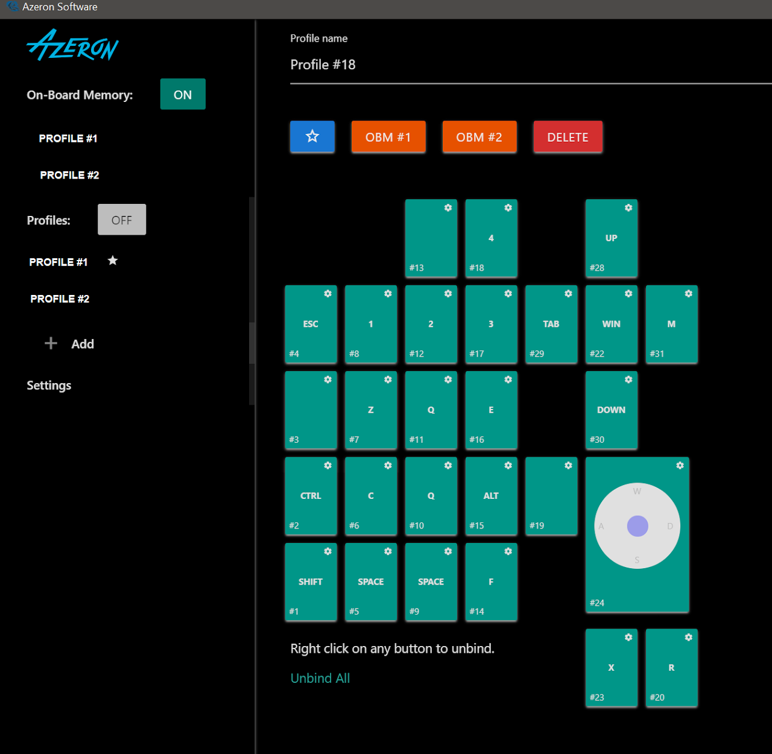Click the SHIFT key label on #1

tap(311, 581)
